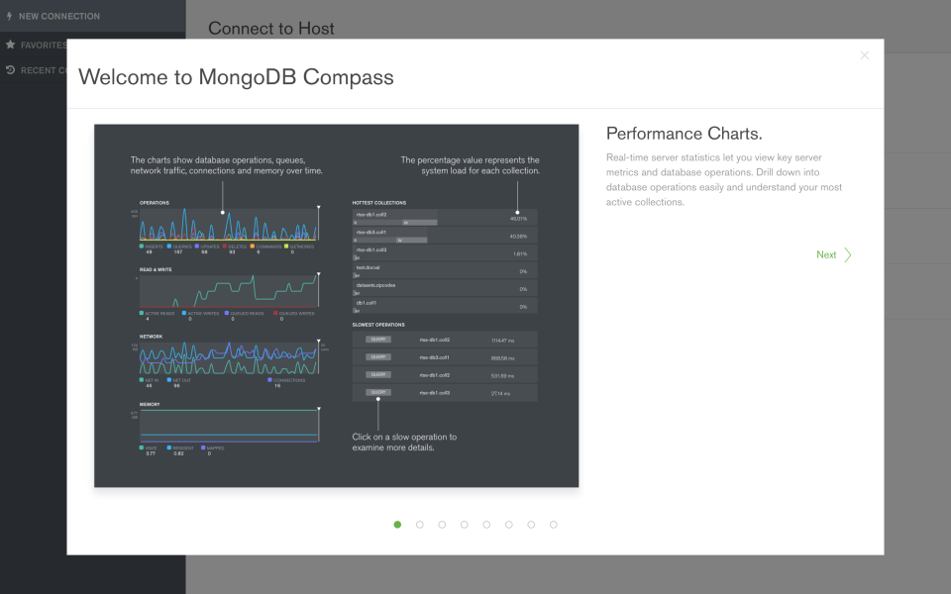Click the chevron arrow beside Next
The height and width of the screenshot is (594, 951).
coord(847,254)
